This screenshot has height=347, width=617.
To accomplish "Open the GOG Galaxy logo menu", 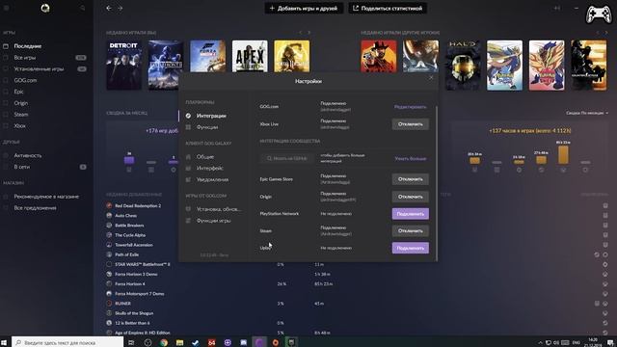I will point(45,8).
